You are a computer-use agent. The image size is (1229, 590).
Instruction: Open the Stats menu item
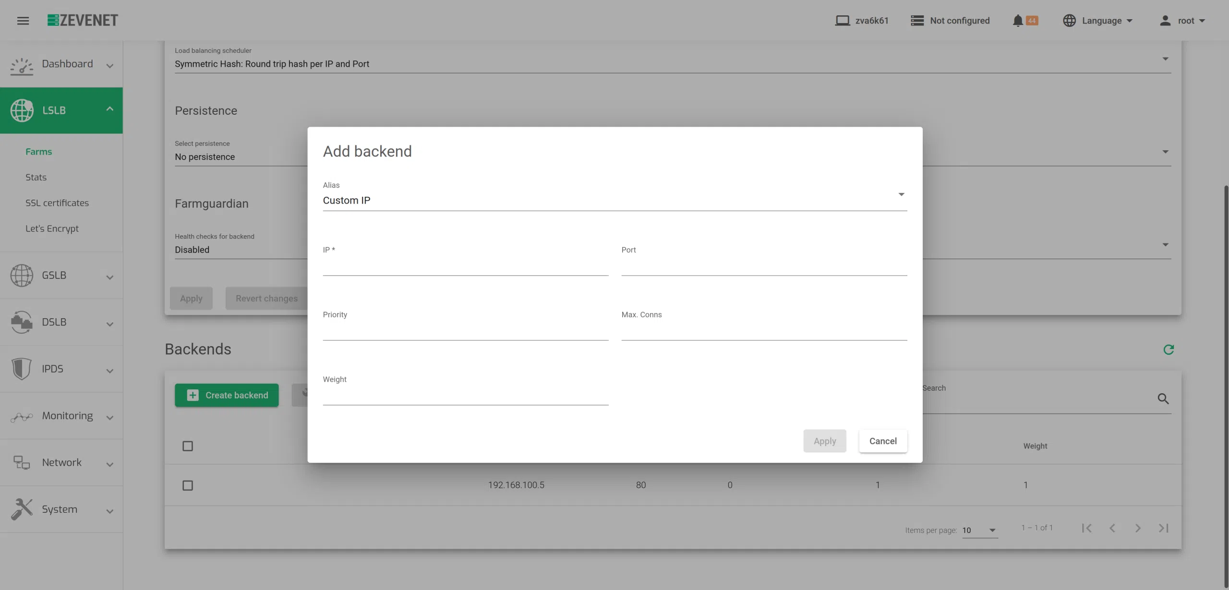[x=36, y=177]
